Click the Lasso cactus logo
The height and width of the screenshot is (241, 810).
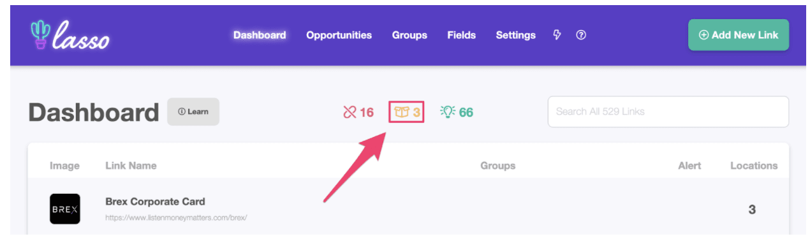coord(70,36)
